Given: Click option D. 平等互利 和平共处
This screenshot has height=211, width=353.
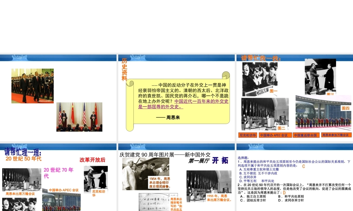Looking at the screenshot, I should tap(257, 181).
